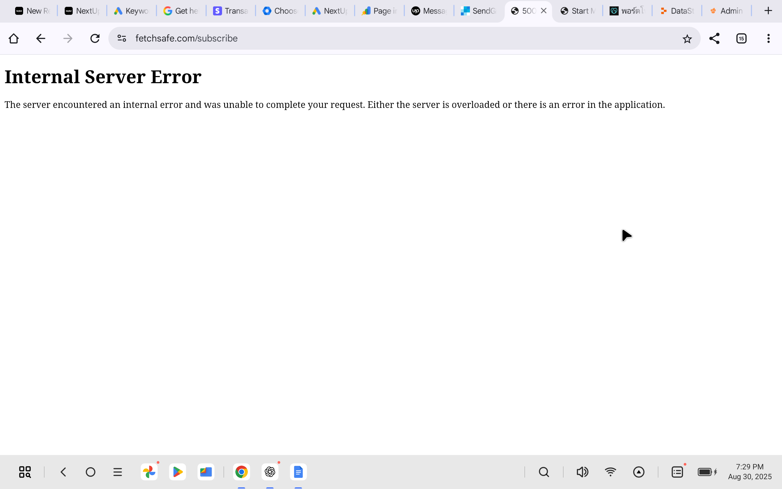This screenshot has width=782, height=489.
Task: Launch ChatGPT app from taskbar
Action: tap(270, 472)
